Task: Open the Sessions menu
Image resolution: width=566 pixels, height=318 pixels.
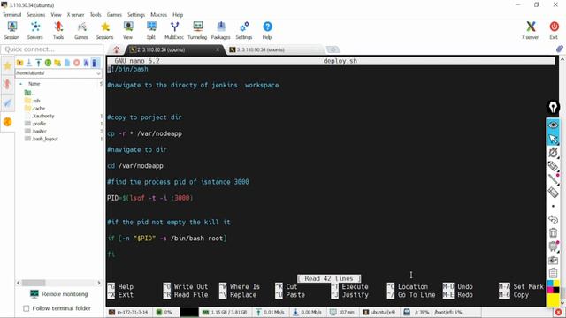Action: pos(35,15)
